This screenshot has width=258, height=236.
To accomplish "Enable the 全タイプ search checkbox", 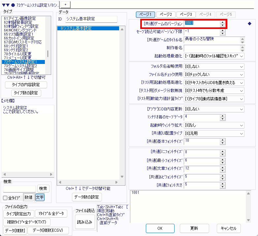I will pyautogui.click(x=5, y=198).
